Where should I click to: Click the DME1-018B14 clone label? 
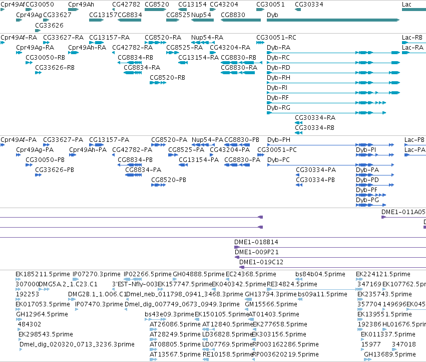(256, 242)
